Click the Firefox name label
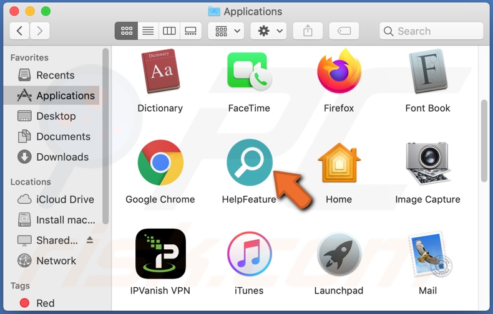This screenshot has height=314, width=493. coord(339,108)
